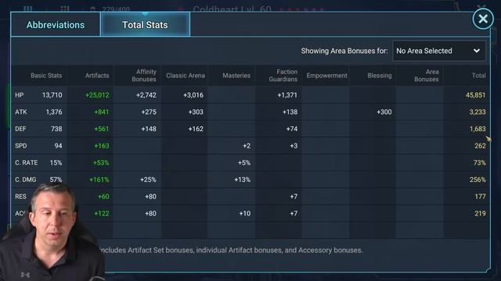Click SPD masteries value +2
The width and height of the screenshot is (501, 281).
(247, 146)
